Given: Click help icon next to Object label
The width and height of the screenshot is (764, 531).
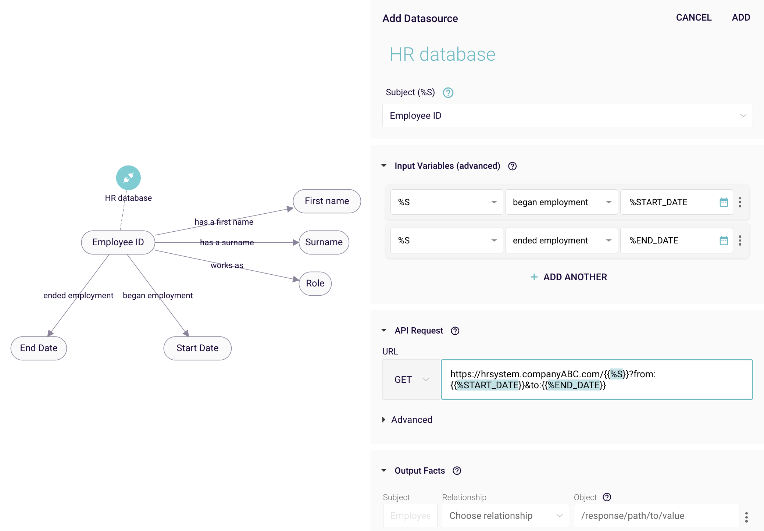Looking at the screenshot, I should point(607,497).
